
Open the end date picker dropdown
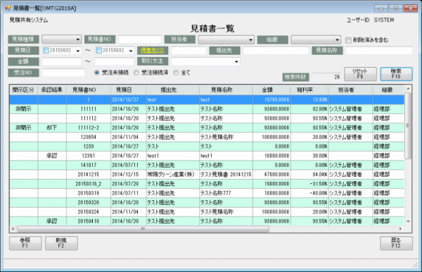tap(131, 51)
